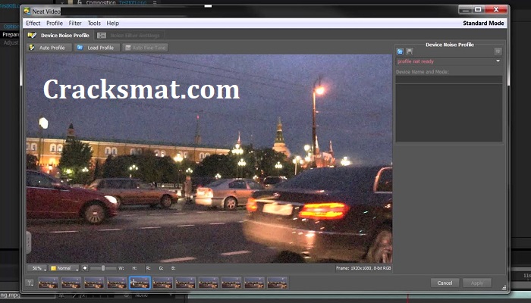Click the profile description area below the device name
The height and width of the screenshot is (303, 531).
tap(449, 113)
